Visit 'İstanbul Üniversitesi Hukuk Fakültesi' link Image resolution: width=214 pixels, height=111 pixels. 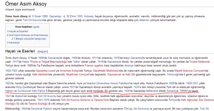pos(108,83)
